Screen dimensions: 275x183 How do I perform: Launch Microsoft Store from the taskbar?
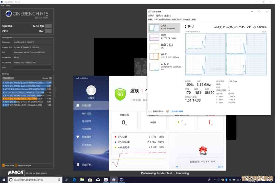(90, 180)
